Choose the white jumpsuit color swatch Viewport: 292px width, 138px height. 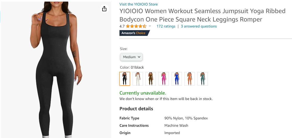tap(138, 79)
